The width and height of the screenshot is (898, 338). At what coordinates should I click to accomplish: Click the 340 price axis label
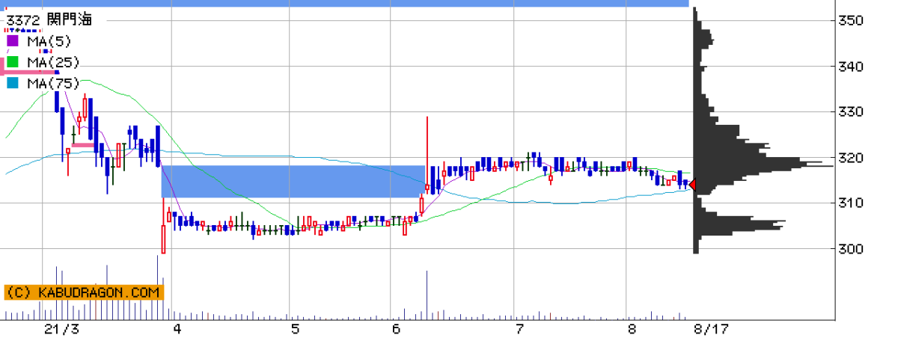(852, 67)
